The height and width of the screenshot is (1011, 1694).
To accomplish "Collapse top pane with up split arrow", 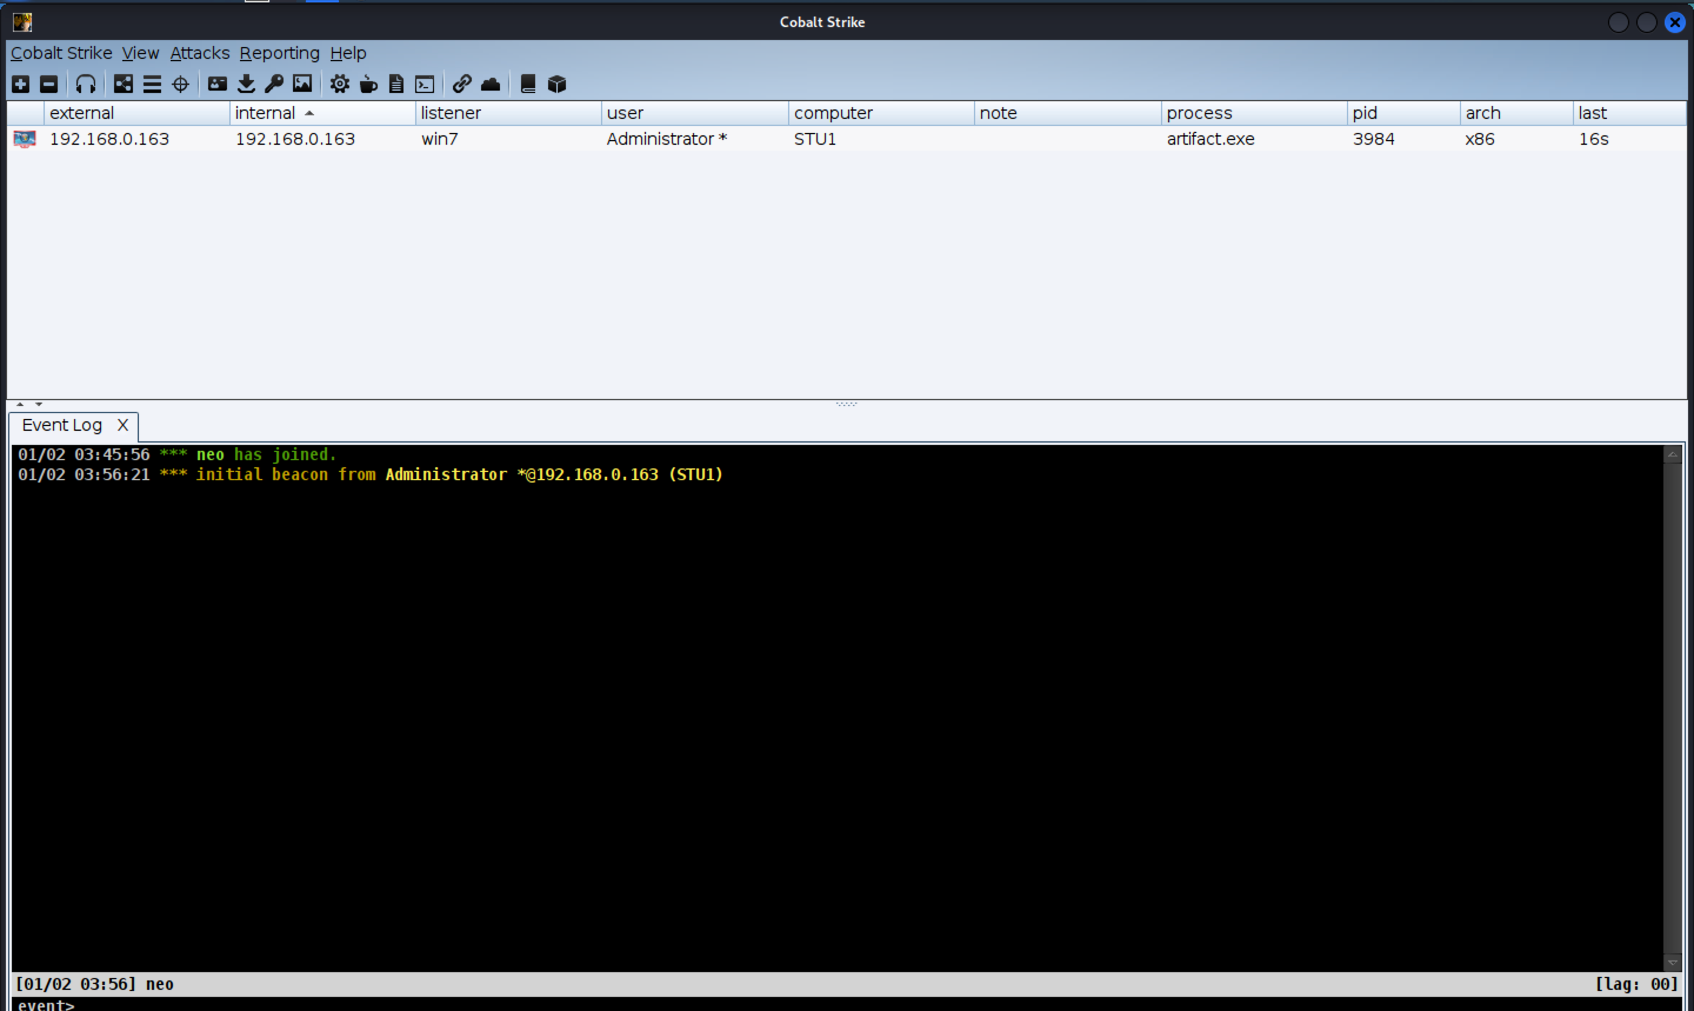I will [x=21, y=405].
